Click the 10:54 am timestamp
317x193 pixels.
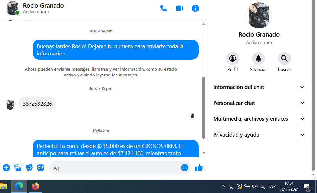(101, 131)
